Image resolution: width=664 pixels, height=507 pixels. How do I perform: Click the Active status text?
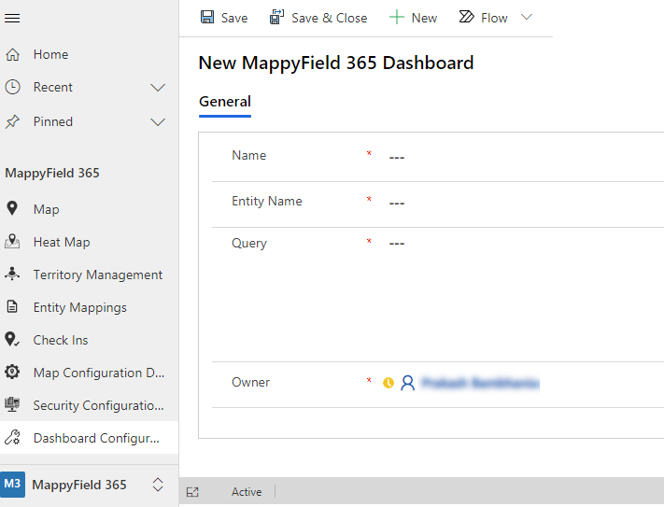[x=247, y=492]
